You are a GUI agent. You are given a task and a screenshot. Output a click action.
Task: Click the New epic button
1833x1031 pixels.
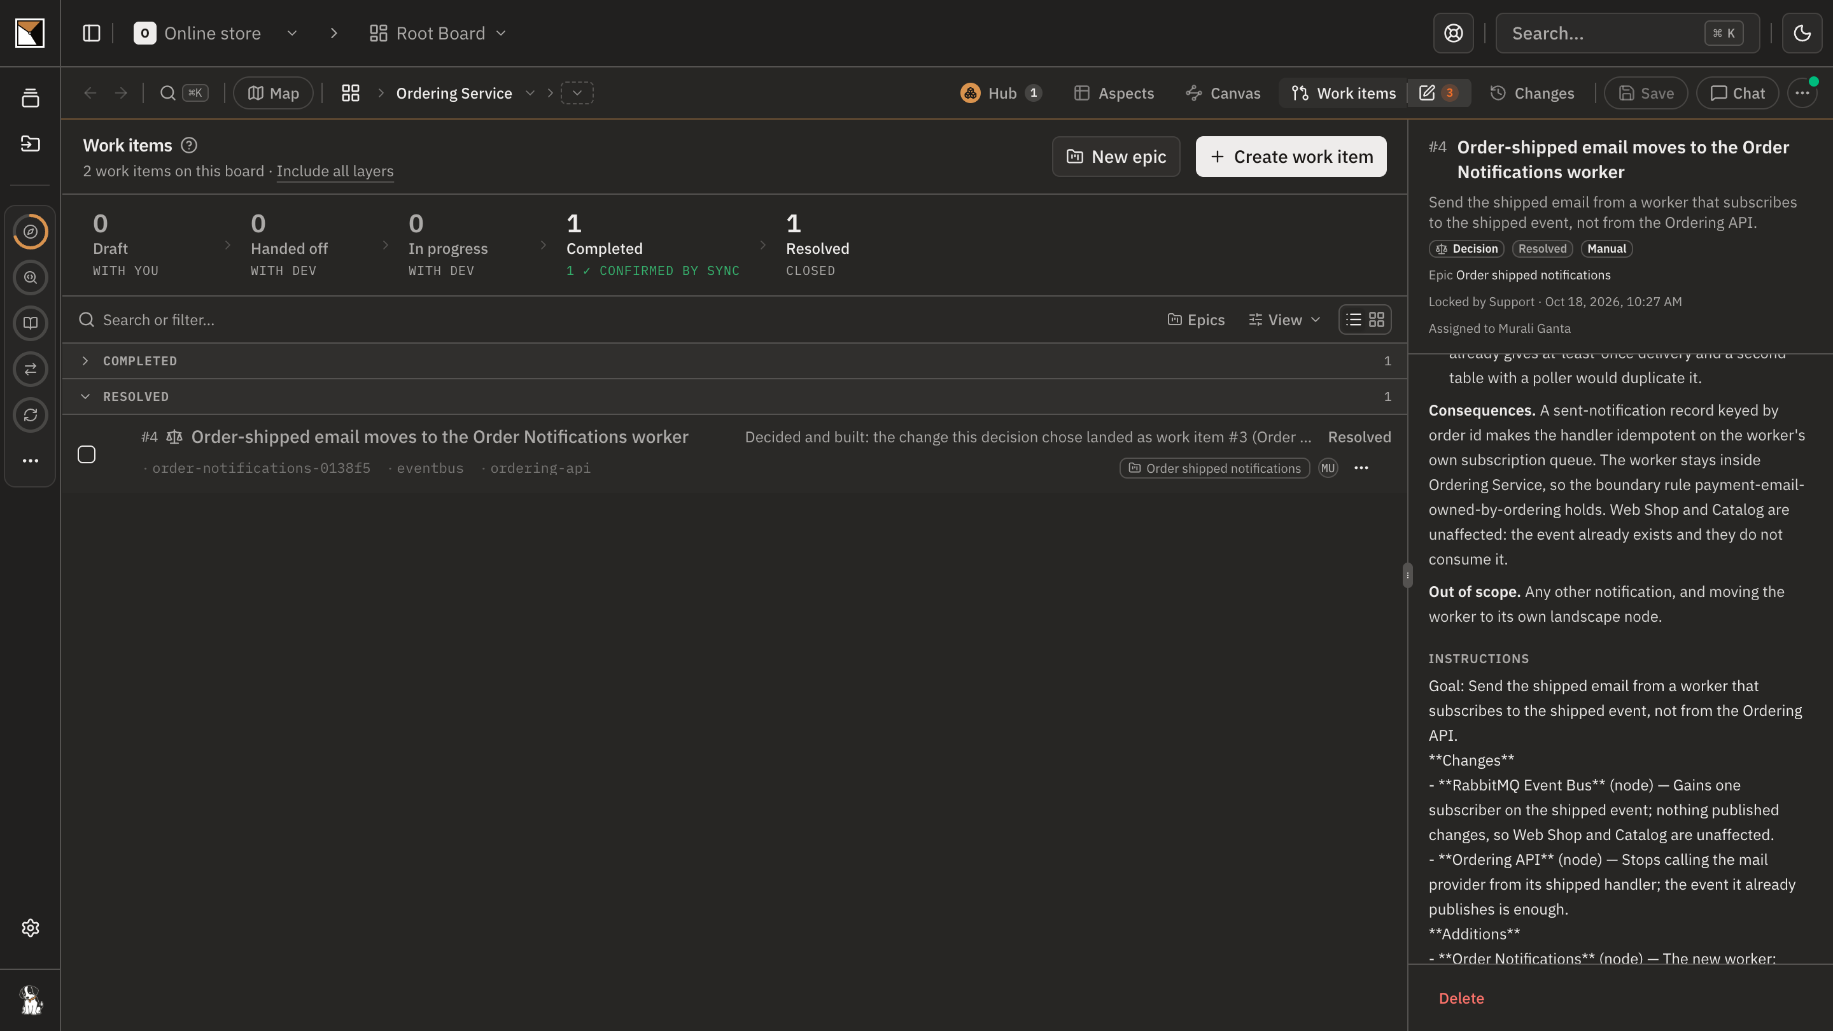click(1116, 157)
